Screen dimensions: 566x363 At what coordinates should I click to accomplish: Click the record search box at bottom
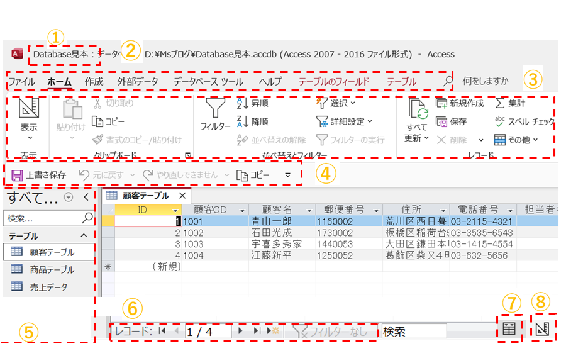(413, 331)
